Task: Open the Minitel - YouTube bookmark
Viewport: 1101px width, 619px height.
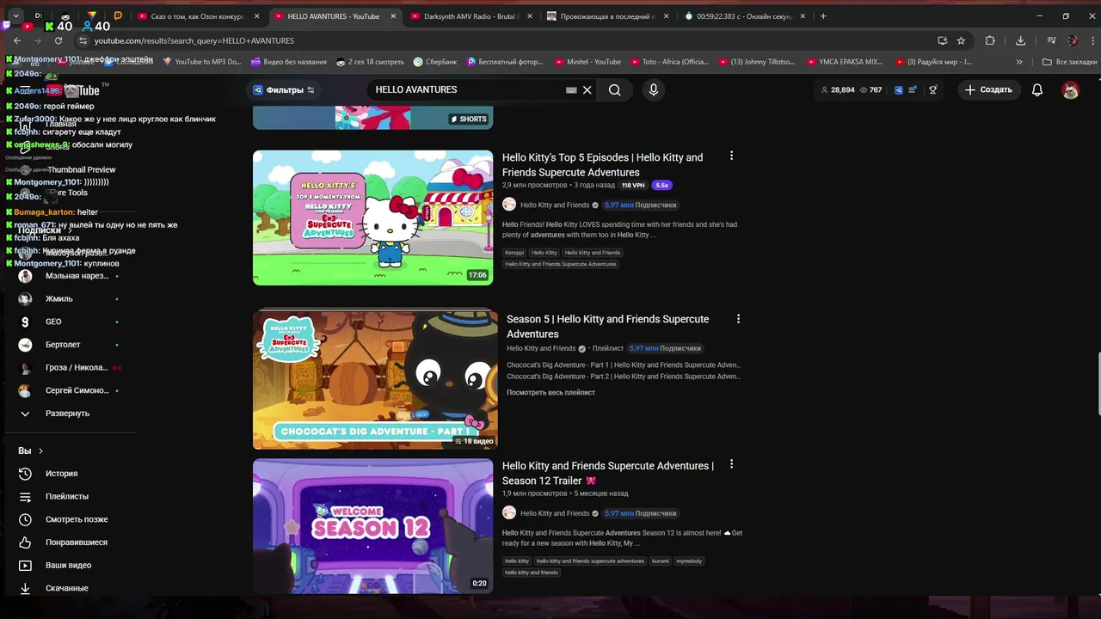Action: (x=588, y=62)
